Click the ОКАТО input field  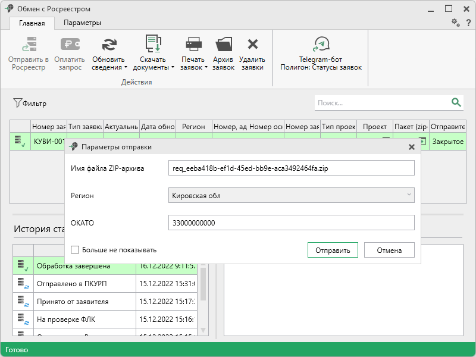coord(291,223)
